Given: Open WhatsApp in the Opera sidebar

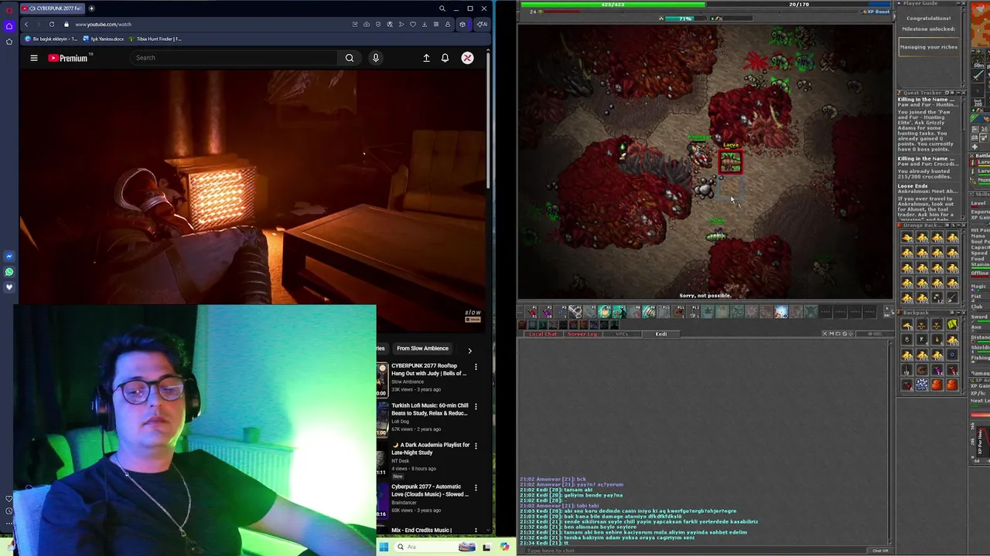Looking at the screenshot, I should (9, 272).
